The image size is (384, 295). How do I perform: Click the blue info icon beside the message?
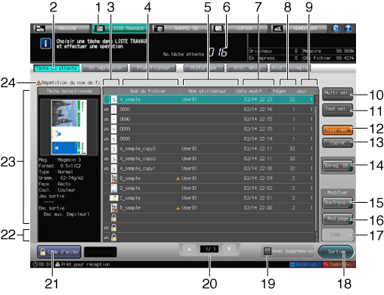coord(45,44)
